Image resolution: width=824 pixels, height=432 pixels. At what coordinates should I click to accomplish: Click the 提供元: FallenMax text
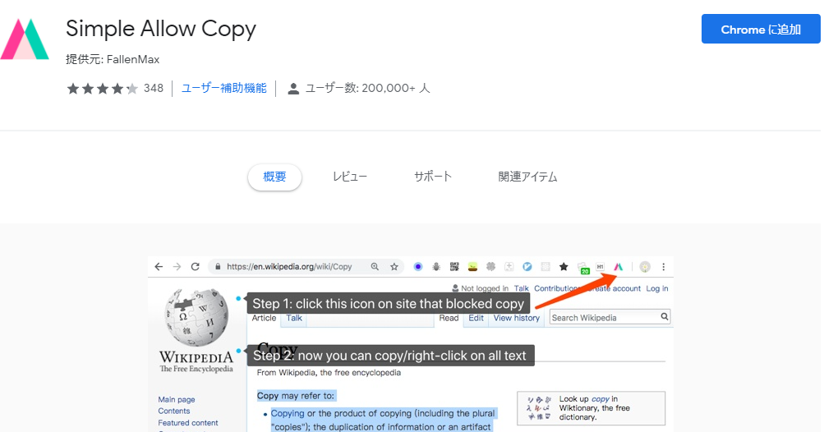(113, 59)
